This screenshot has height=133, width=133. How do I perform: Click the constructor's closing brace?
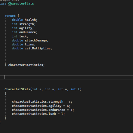click(x=6, y=118)
